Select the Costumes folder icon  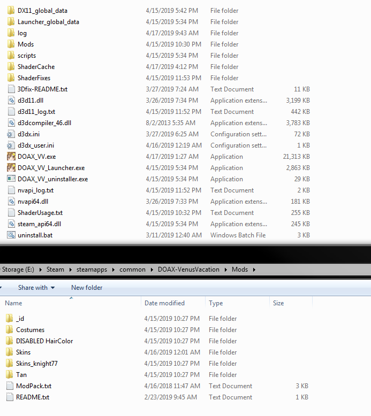click(x=9, y=329)
